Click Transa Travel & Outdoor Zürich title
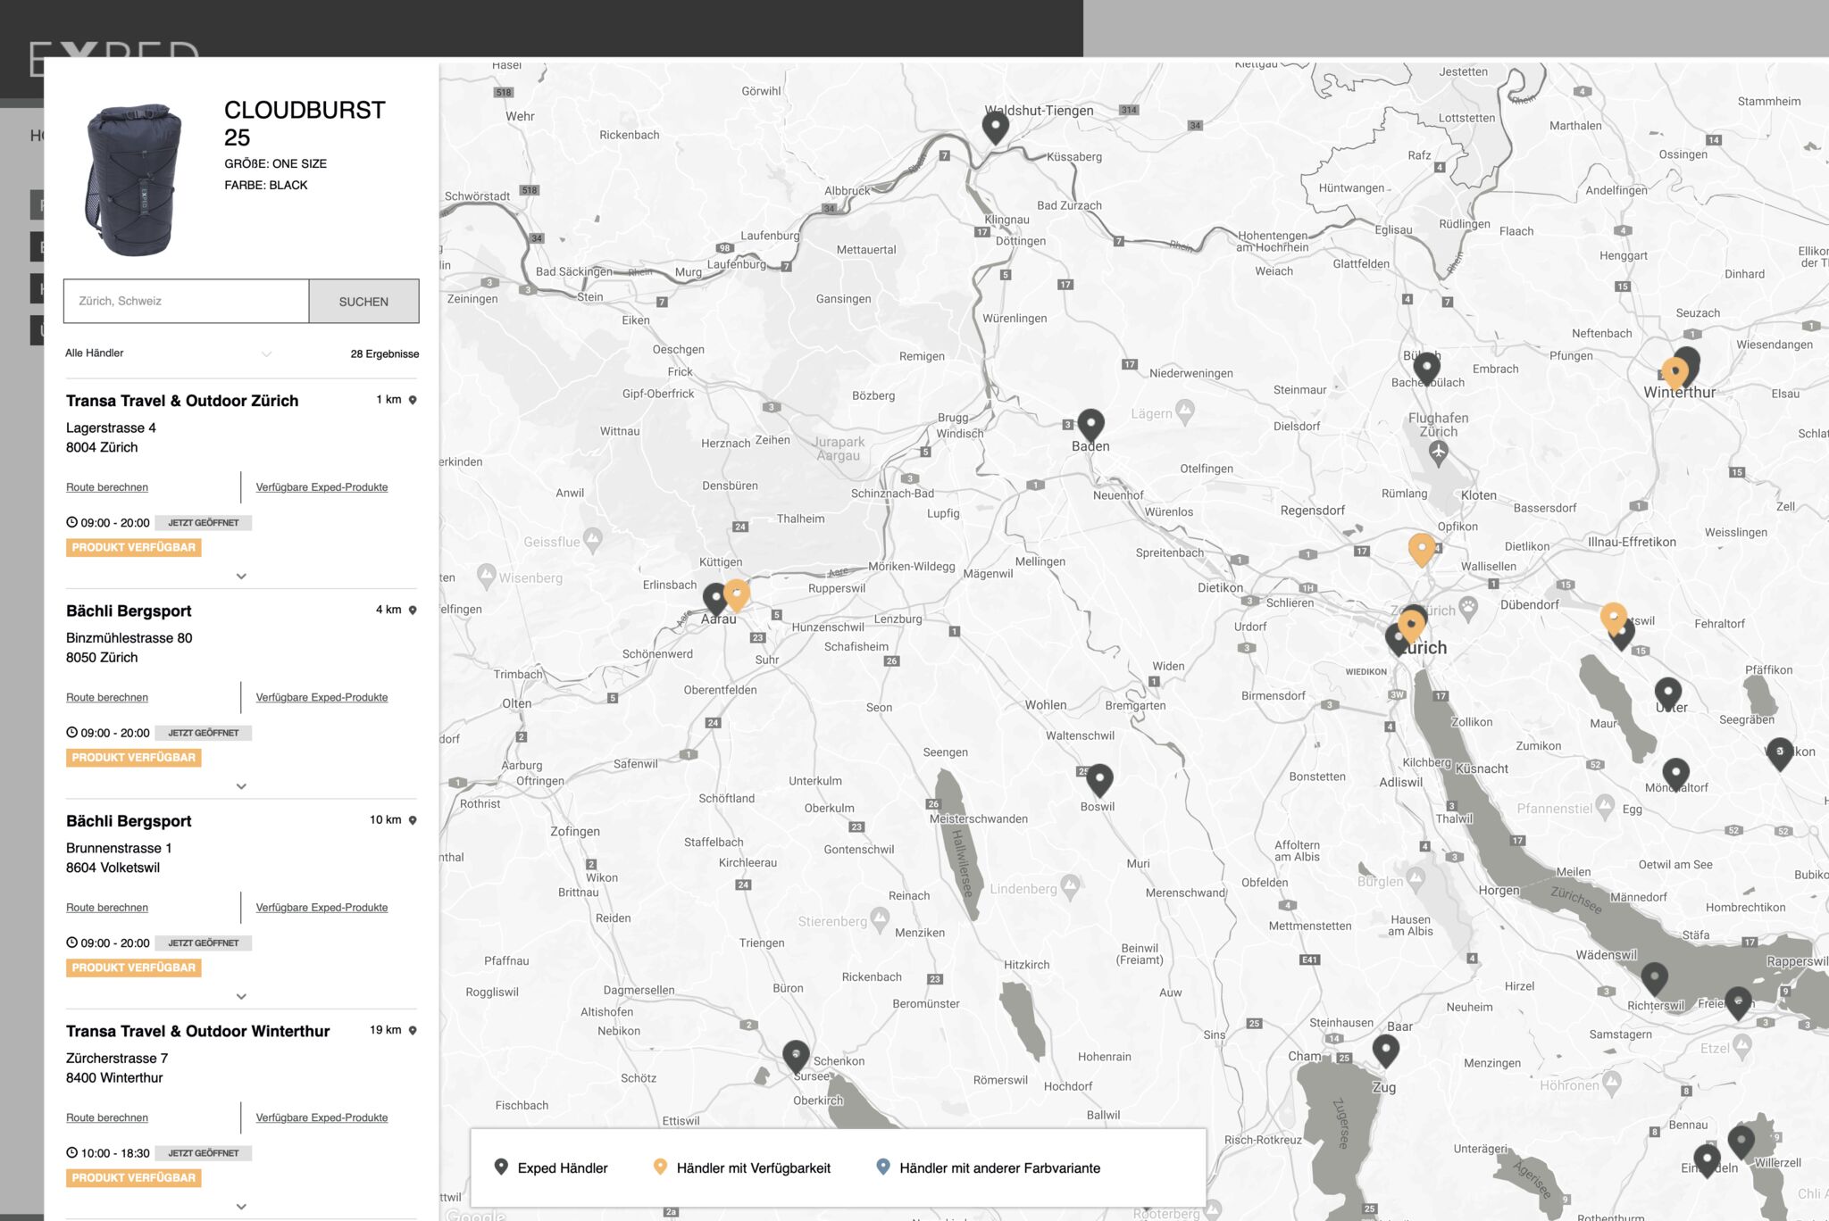The width and height of the screenshot is (1829, 1221). pos(182,402)
